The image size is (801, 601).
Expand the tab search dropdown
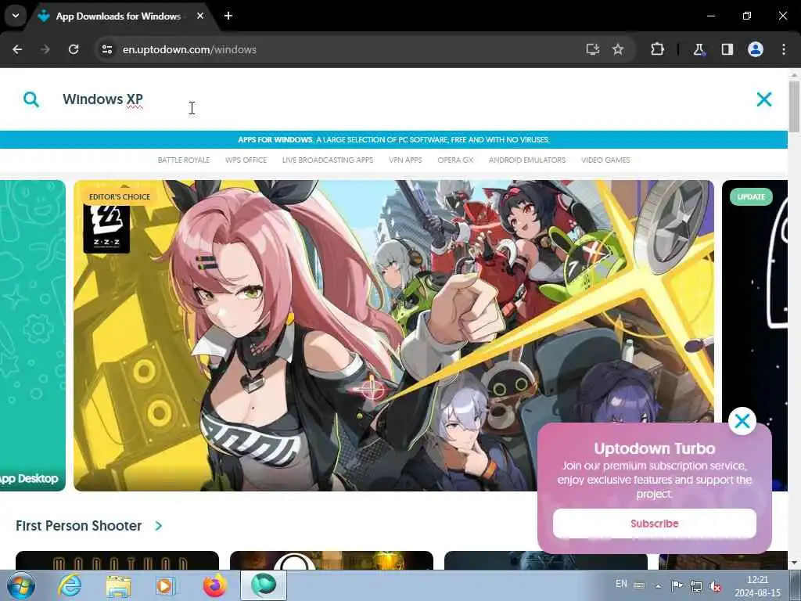16,16
